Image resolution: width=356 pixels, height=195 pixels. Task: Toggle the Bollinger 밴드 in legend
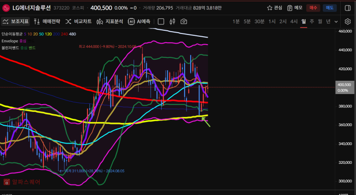(32, 48)
